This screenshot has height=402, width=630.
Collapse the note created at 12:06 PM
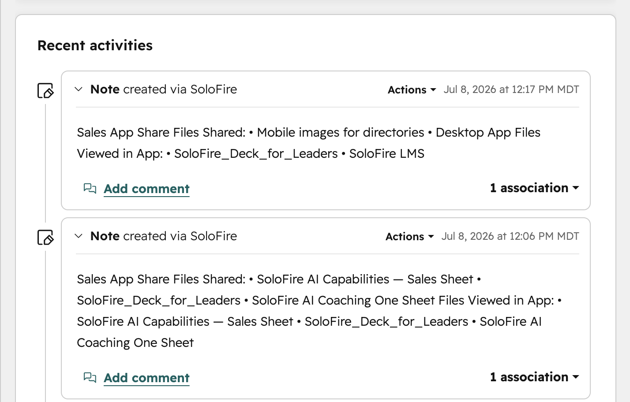79,236
